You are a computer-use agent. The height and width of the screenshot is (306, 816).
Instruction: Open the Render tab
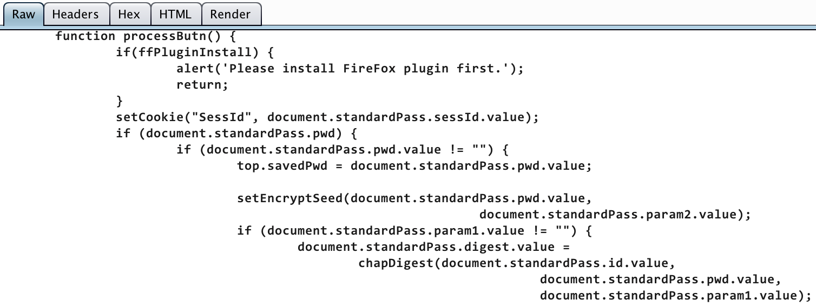point(231,14)
